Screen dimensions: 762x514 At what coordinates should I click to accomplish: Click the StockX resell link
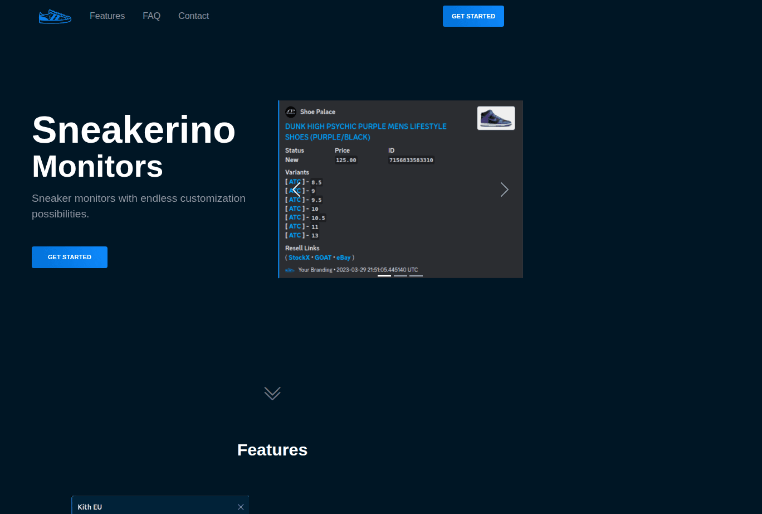[x=299, y=258]
